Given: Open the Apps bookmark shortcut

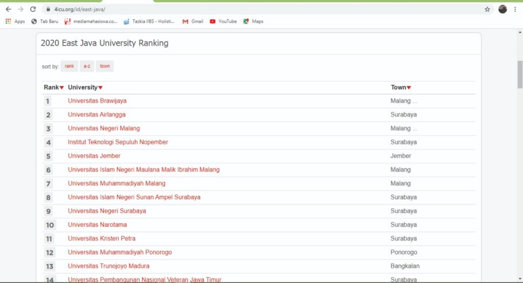Looking at the screenshot, I should coord(15,21).
